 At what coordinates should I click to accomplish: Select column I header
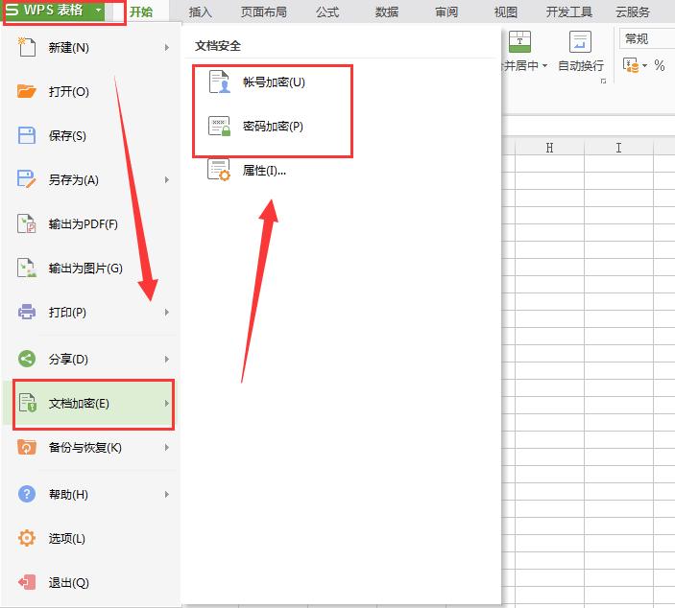[x=618, y=148]
